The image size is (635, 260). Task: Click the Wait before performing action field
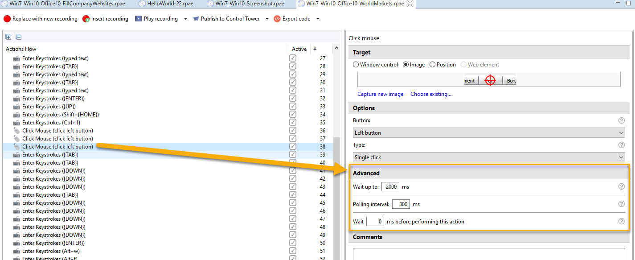375,221
